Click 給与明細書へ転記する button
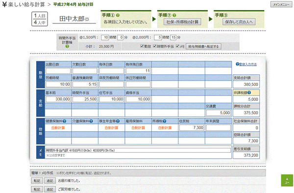This screenshot has width=294, height=193. click(203, 47)
